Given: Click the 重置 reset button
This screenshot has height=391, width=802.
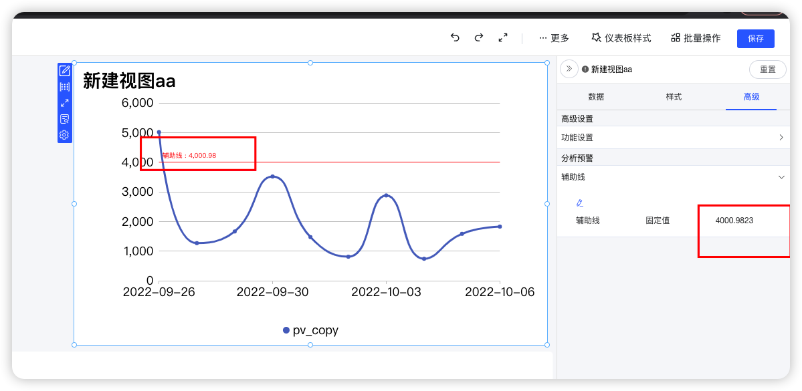Looking at the screenshot, I should coord(768,70).
